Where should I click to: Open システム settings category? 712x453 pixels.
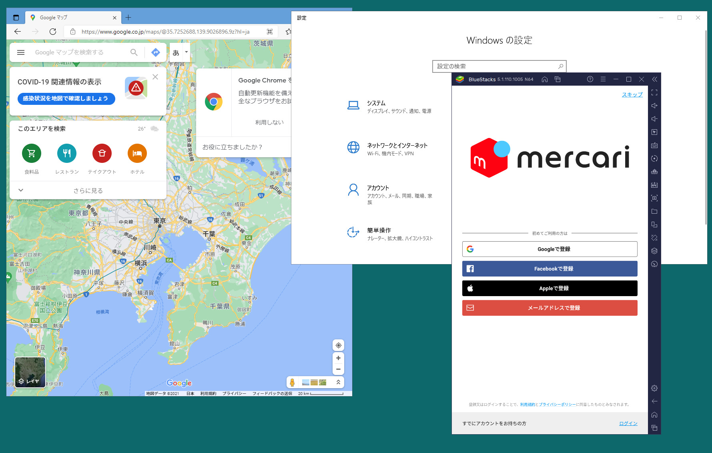[x=390, y=106]
